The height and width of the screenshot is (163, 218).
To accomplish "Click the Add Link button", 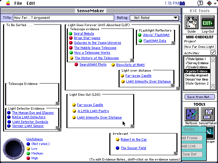I will pyautogui.click(x=192, y=146).
